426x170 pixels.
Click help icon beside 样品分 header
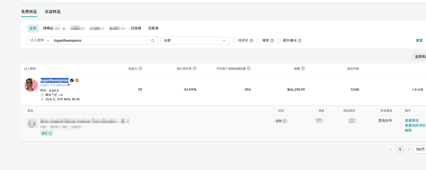[140, 69]
